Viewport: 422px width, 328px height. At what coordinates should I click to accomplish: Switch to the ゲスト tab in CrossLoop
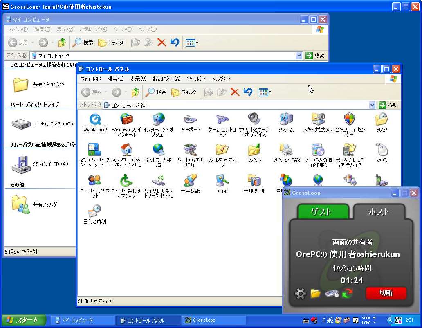[323, 211]
